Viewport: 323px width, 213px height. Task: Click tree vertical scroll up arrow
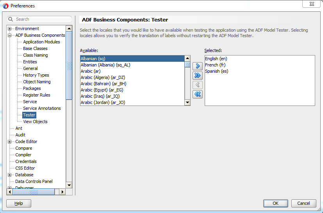pyautogui.click(x=69, y=29)
